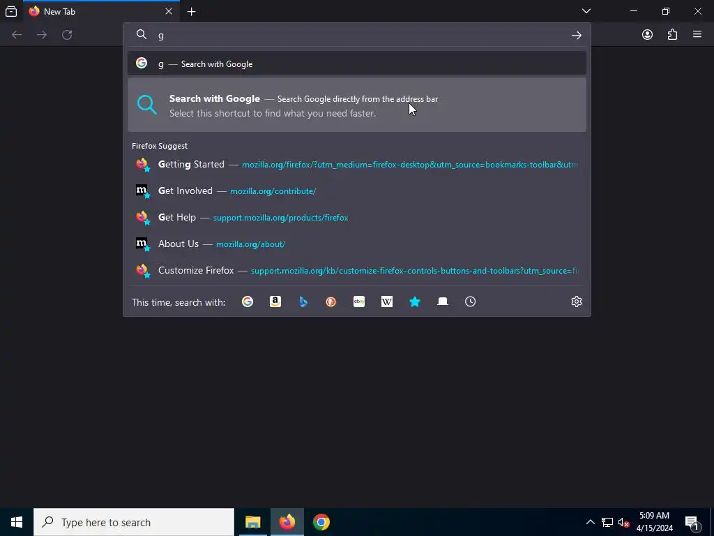Viewport: 714px width, 536px height.
Task: Search history using the clock icon
Action: (471, 301)
